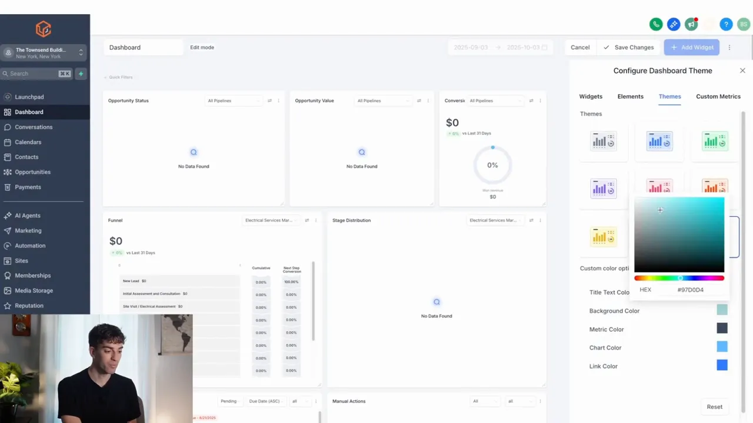753x423 pixels.
Task: Click the Metric Color swatch
Action: 722,328
